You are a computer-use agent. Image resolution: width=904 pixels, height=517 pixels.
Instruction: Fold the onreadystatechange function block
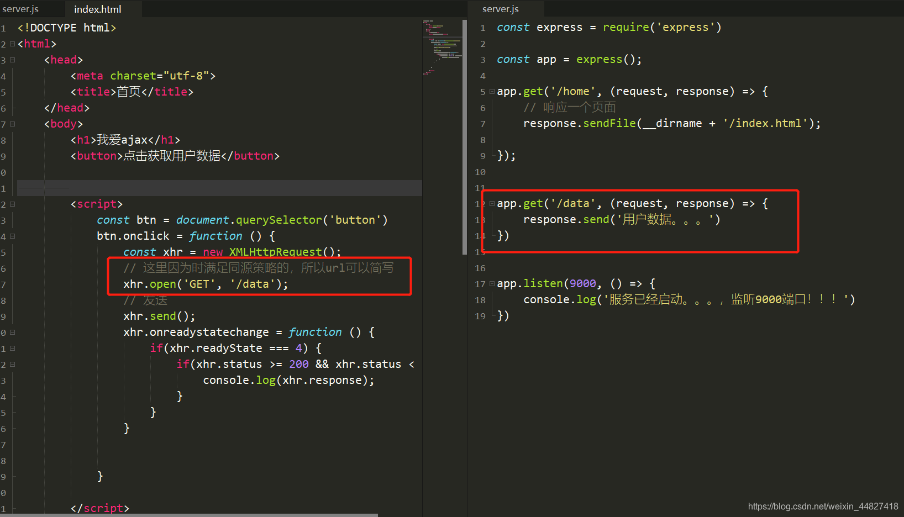(x=12, y=332)
